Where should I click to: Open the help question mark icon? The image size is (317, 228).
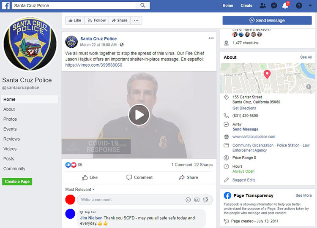pos(299,5)
